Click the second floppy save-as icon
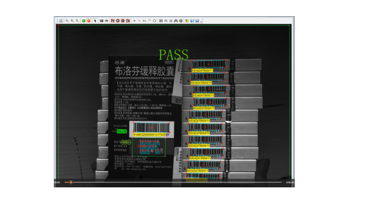 (197, 21)
